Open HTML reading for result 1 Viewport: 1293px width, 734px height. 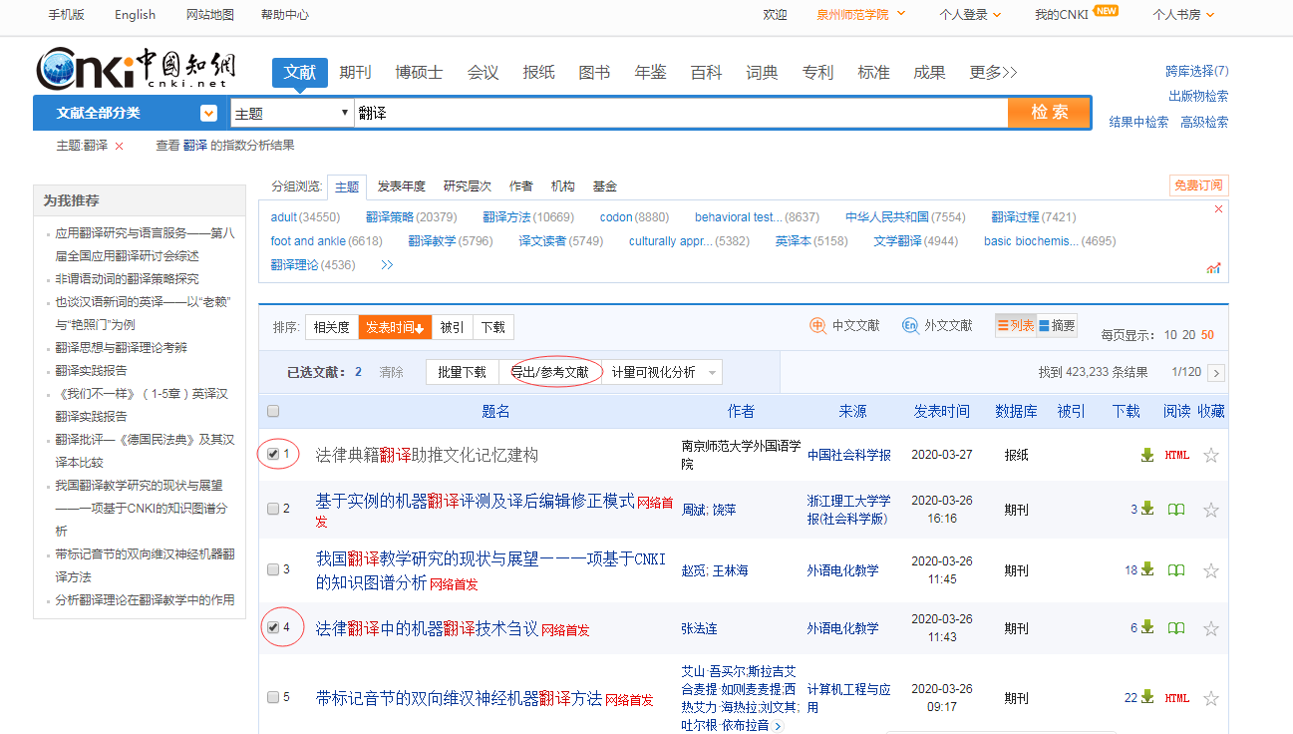point(1176,455)
